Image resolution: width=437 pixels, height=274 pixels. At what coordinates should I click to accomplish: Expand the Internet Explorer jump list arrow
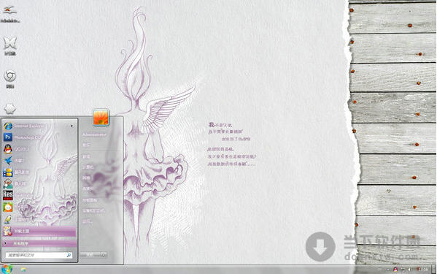[x=71, y=126]
